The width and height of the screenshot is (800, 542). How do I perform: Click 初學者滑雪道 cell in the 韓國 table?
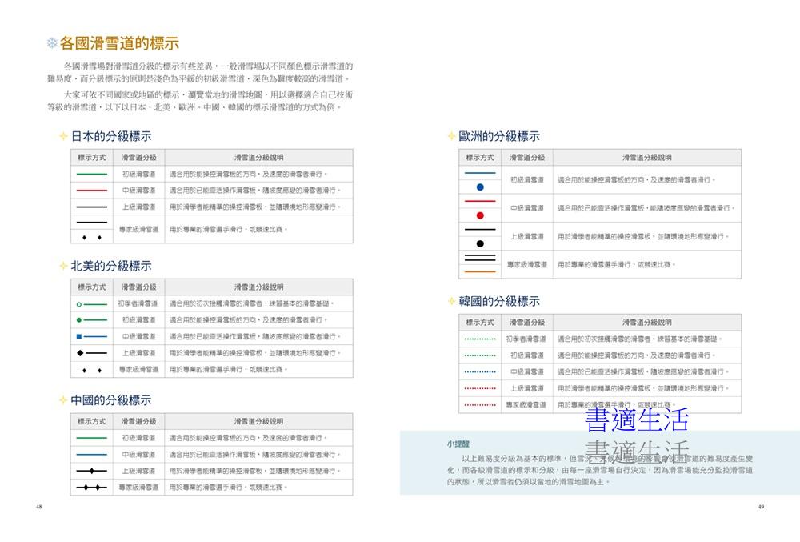tap(526, 339)
